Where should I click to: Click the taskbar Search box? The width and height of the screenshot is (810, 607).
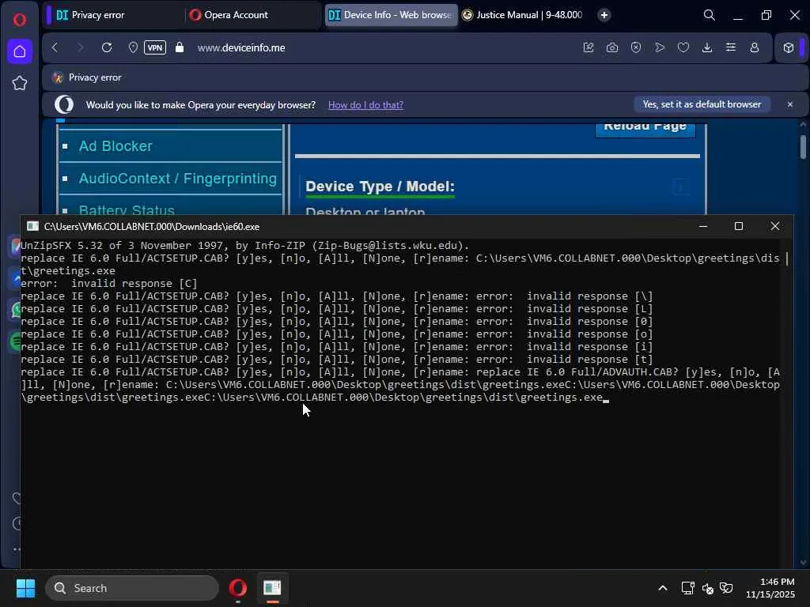[x=132, y=588]
